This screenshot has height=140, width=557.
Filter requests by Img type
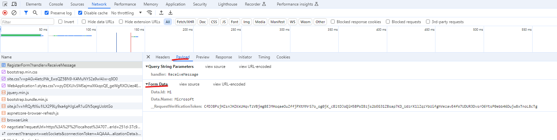click(247, 22)
